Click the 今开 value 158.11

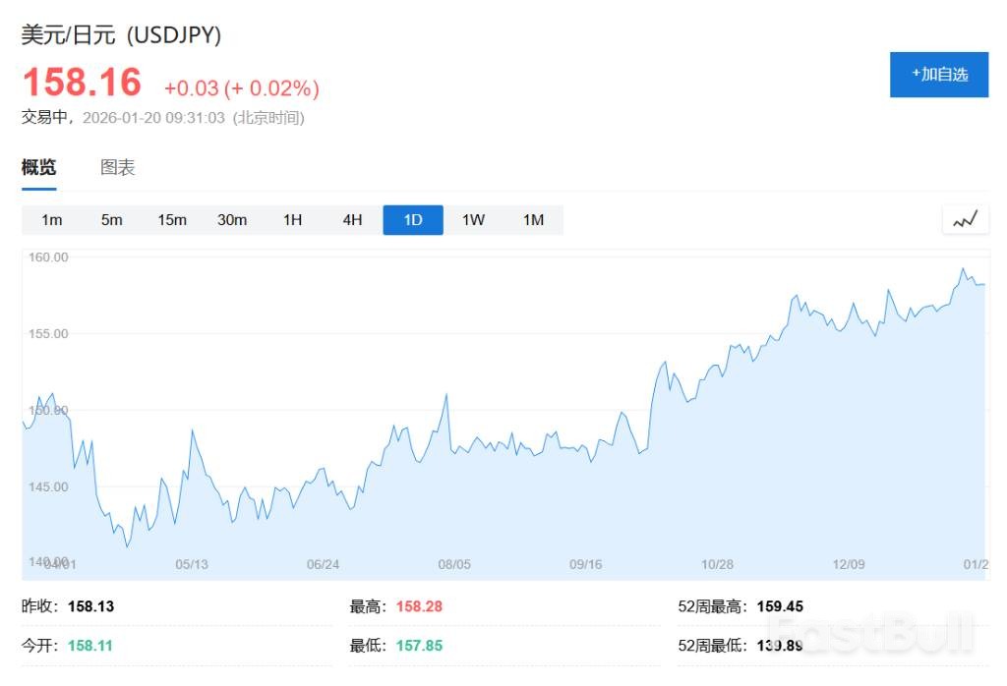pyautogui.click(x=90, y=646)
